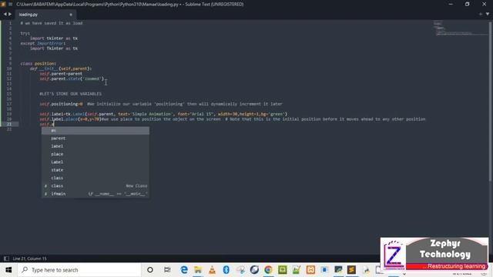Choose 'state' autocomplete suggestion
The image size is (493, 277).
tap(96, 170)
